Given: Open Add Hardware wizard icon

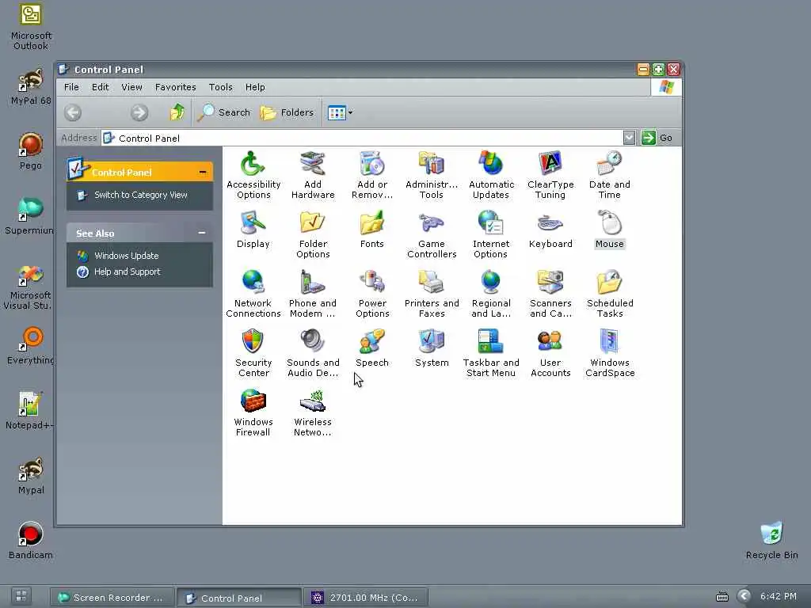Looking at the screenshot, I should tap(313, 175).
